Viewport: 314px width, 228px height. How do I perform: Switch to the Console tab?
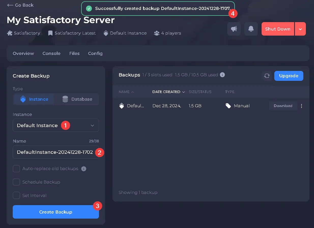point(51,53)
